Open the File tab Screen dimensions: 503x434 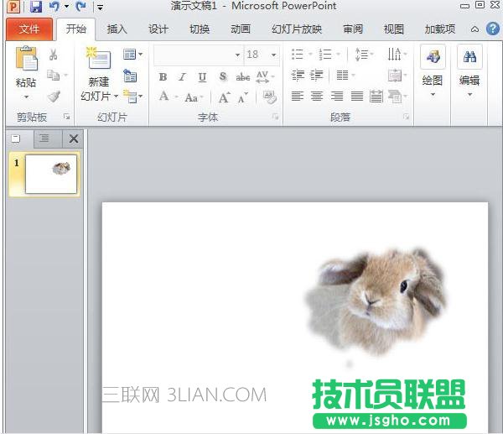29,29
